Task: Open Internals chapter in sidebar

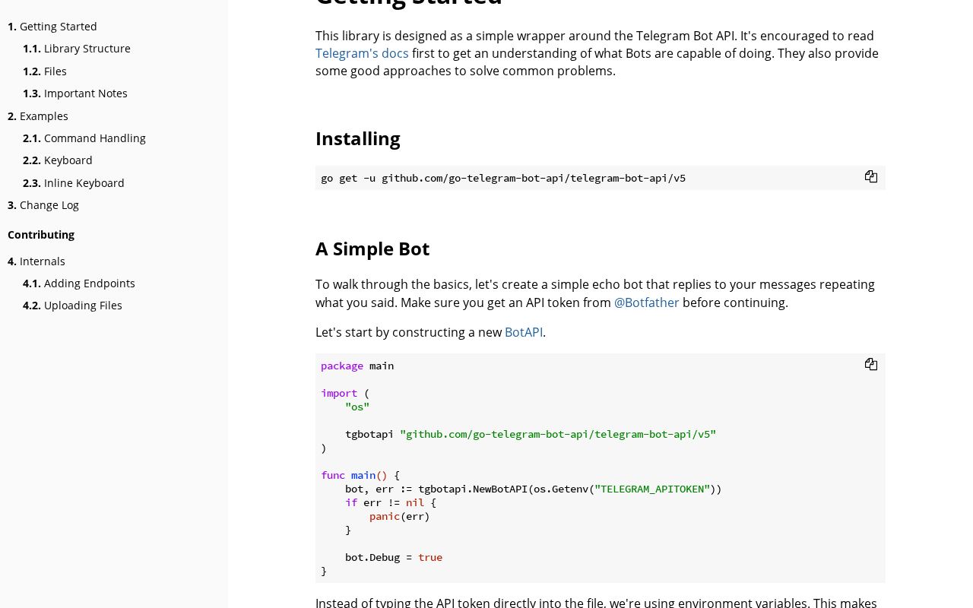Action: (36, 261)
